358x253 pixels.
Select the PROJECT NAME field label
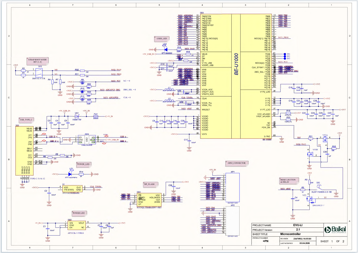262,225
